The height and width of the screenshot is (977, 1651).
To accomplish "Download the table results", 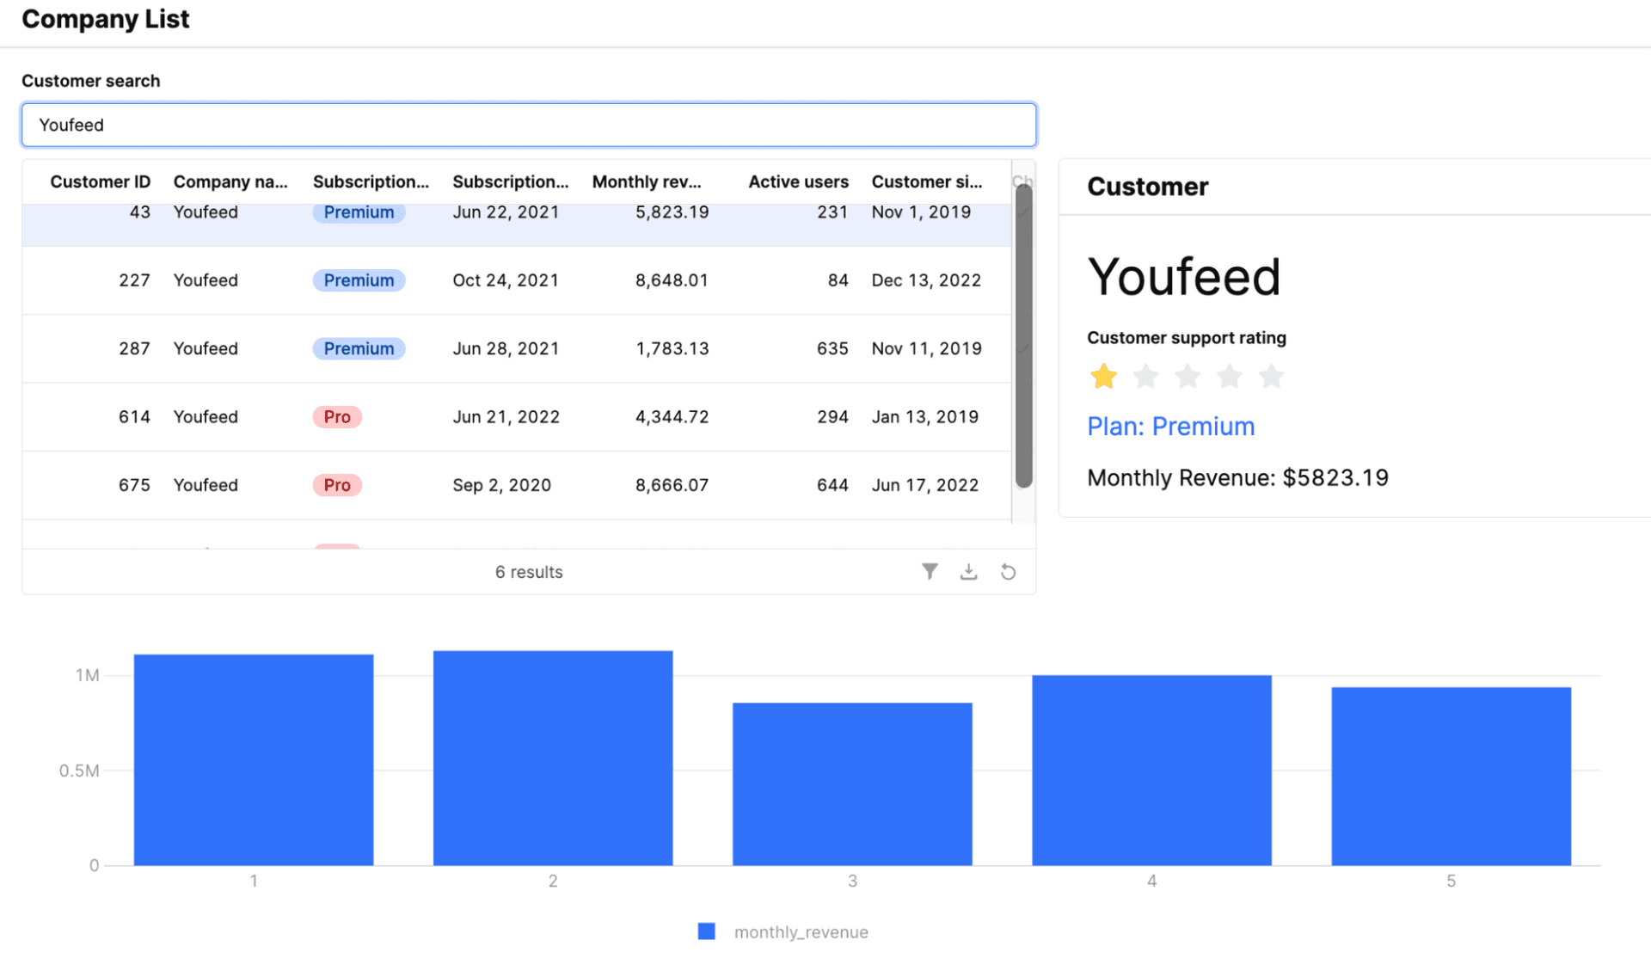I will point(969,571).
